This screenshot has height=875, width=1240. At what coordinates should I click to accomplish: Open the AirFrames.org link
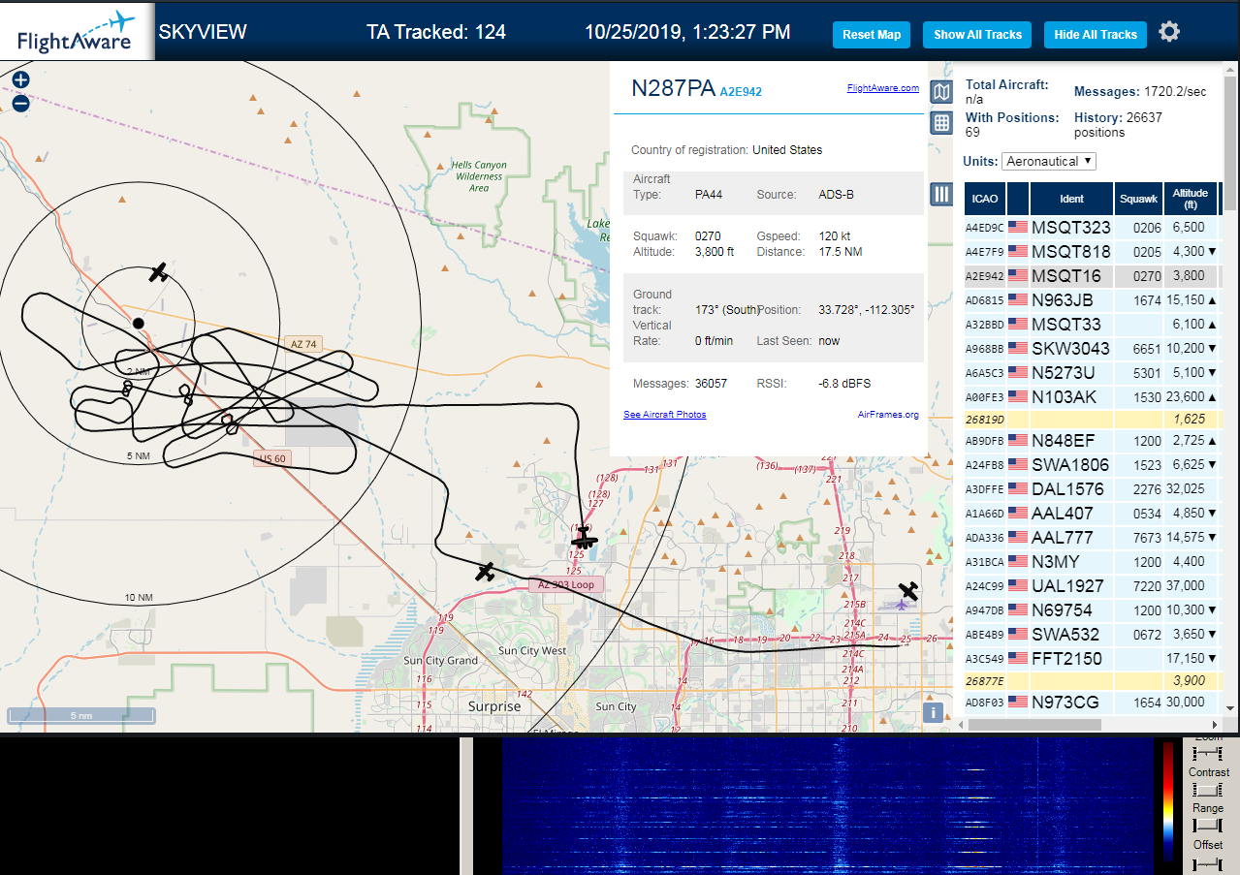click(x=888, y=415)
